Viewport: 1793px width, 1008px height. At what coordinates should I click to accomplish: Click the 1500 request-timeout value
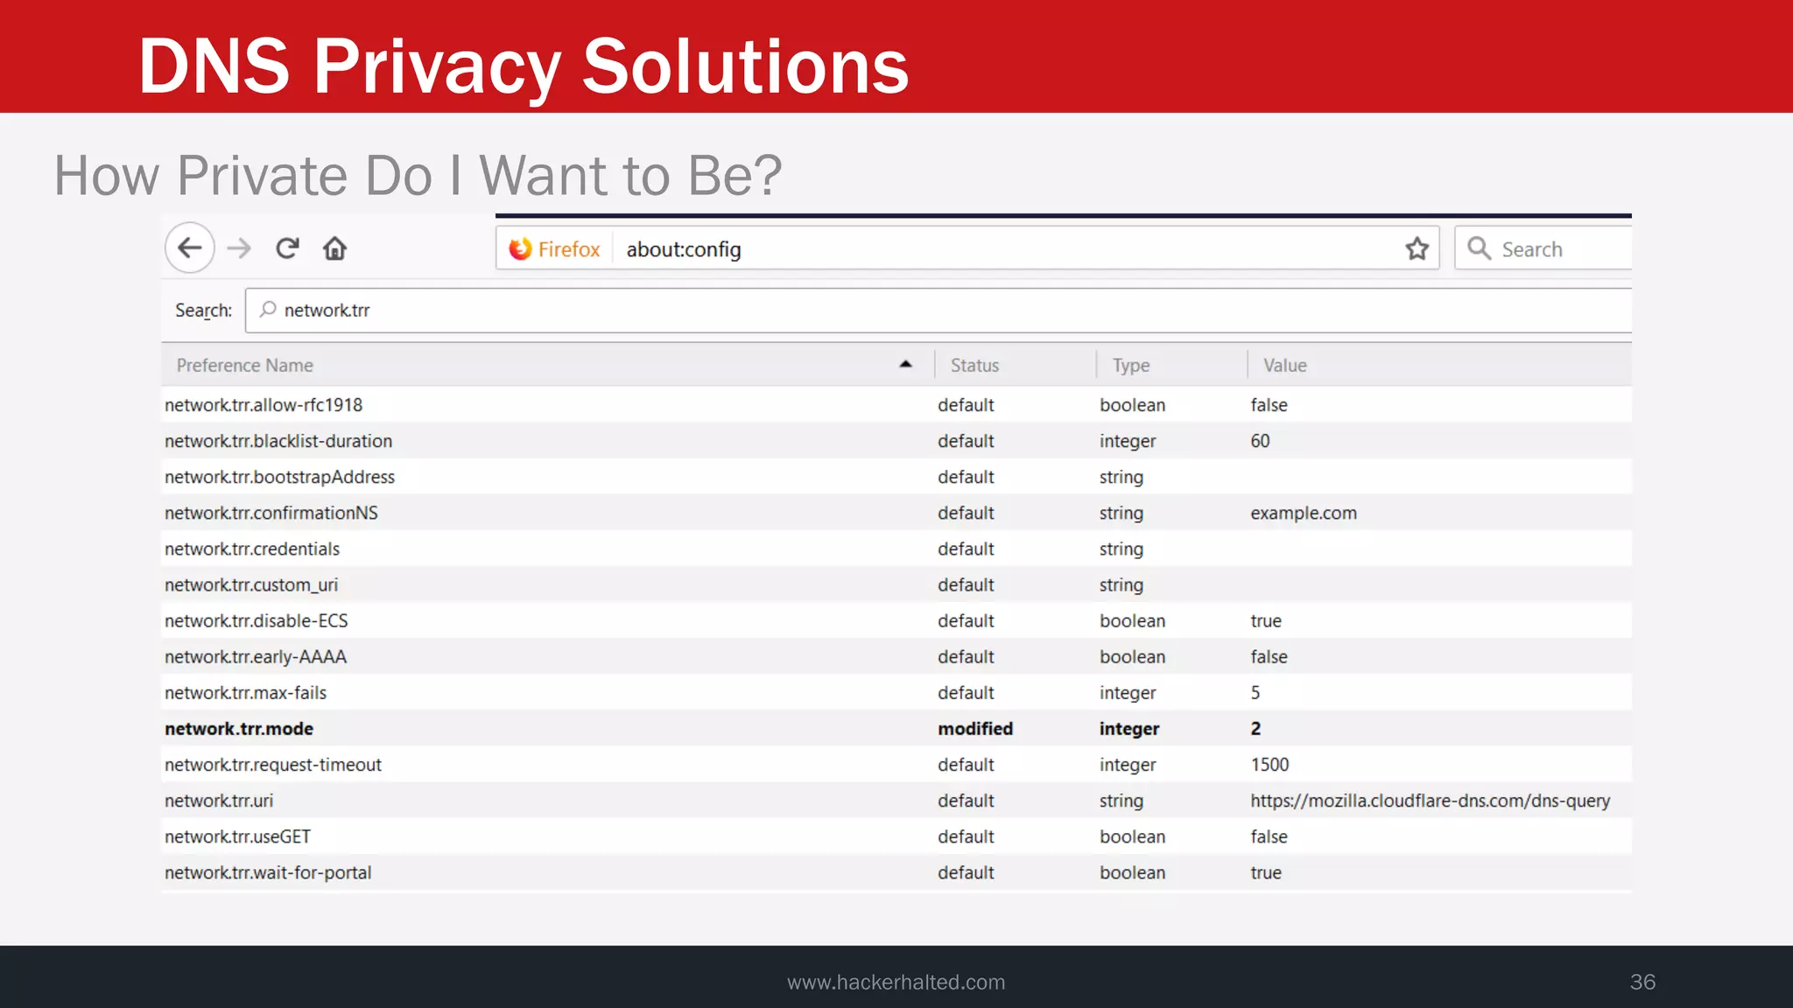tap(1269, 764)
